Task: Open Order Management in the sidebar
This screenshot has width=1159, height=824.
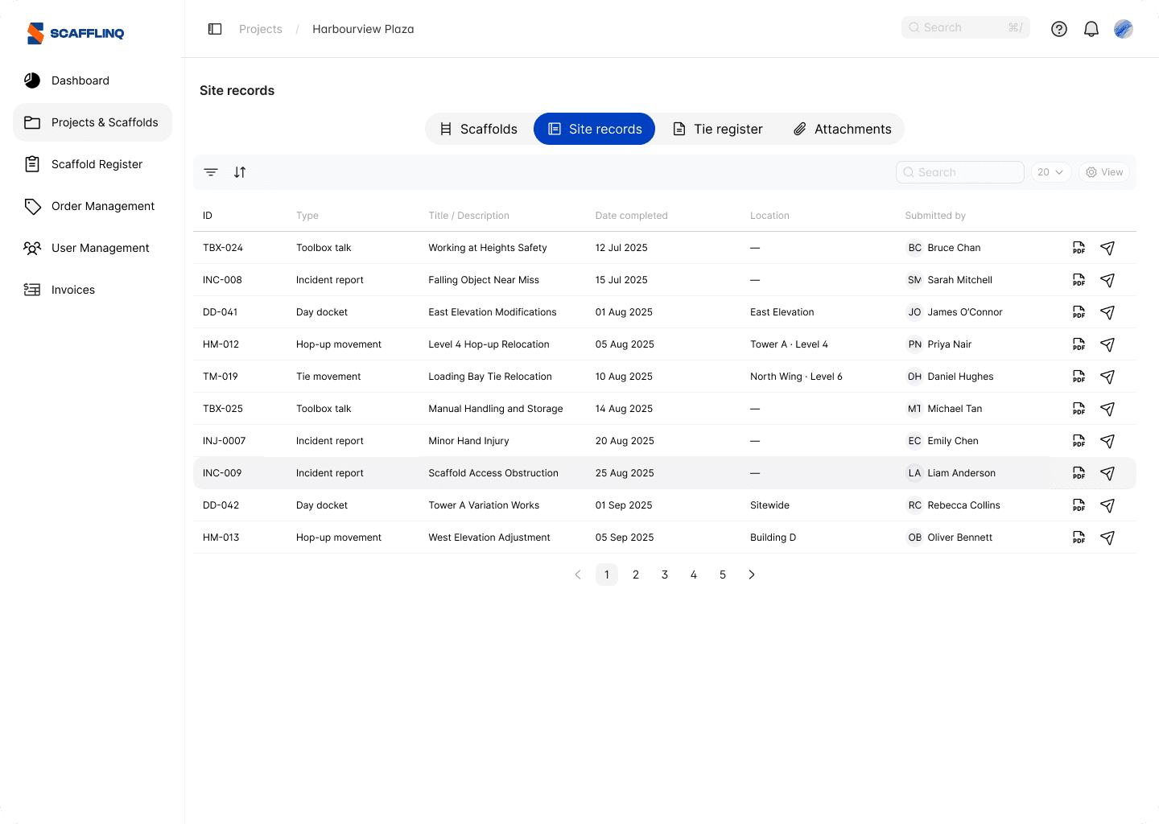Action: [x=93, y=206]
